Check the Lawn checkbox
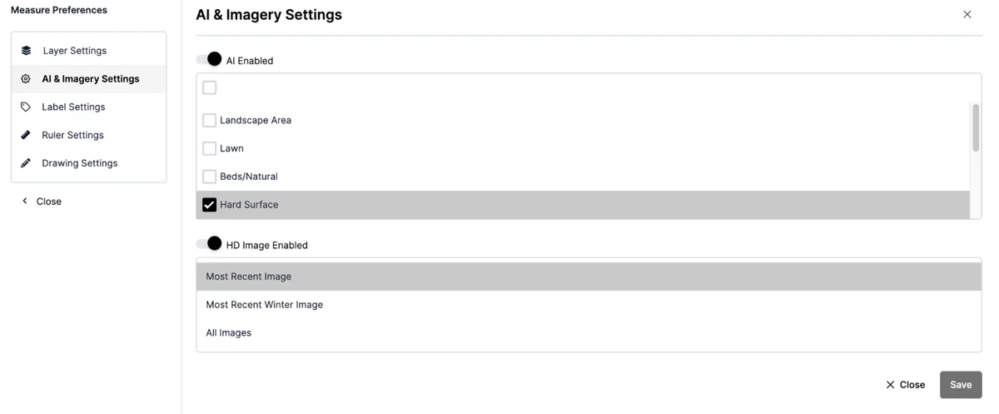Viewport: 999px width, 414px height. [210, 148]
